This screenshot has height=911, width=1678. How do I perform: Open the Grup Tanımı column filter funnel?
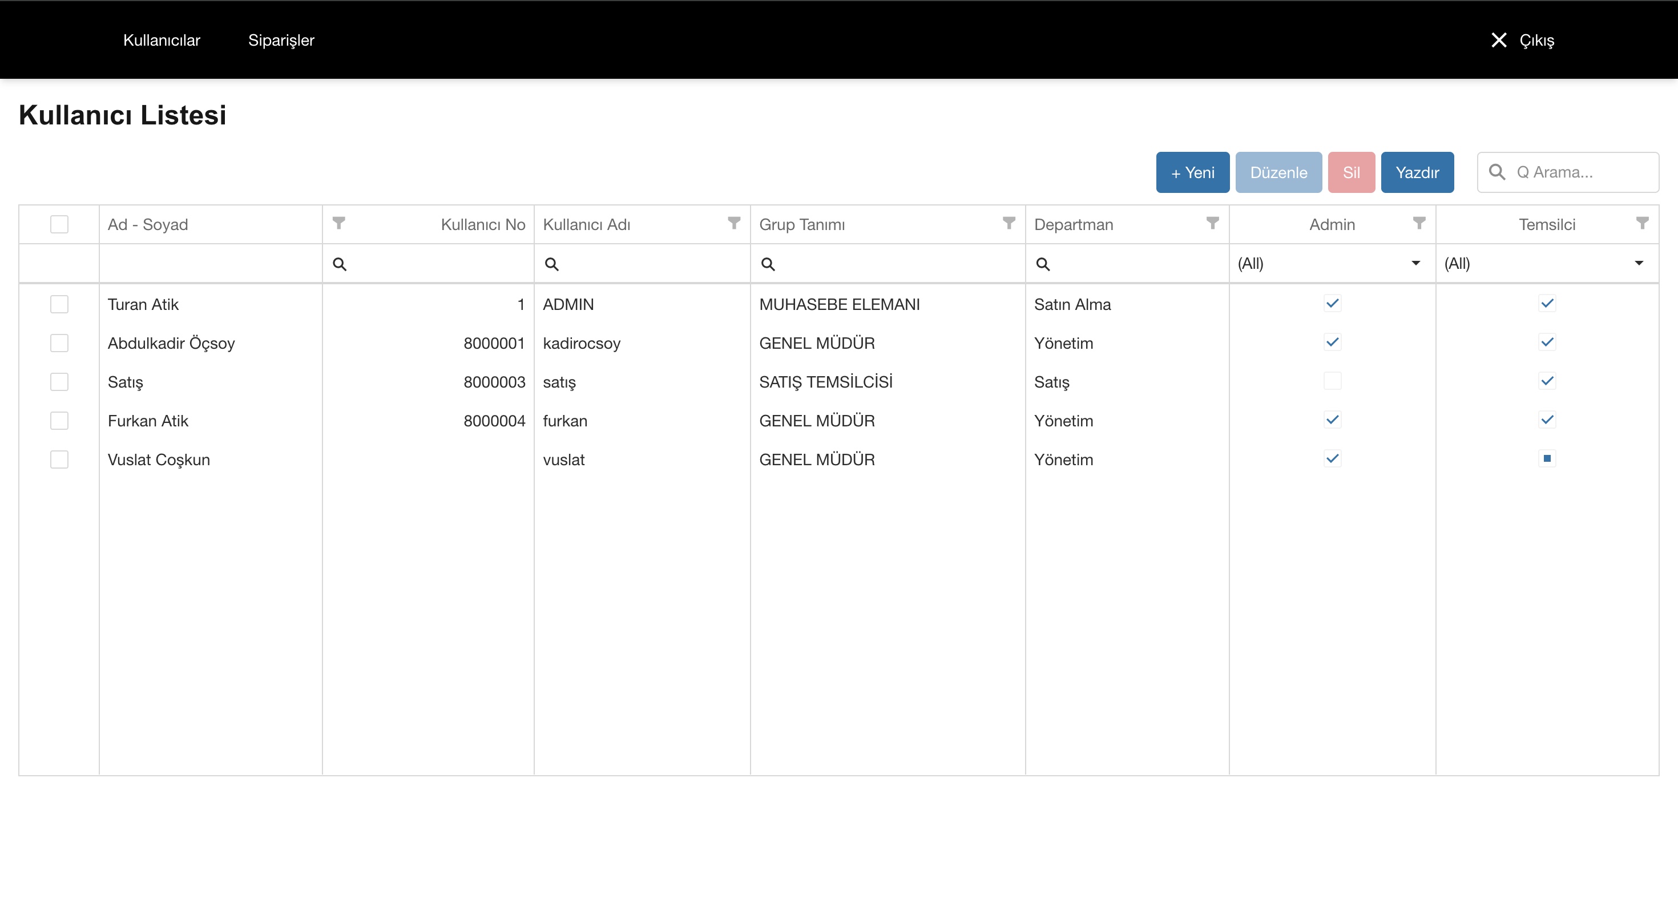(1009, 224)
